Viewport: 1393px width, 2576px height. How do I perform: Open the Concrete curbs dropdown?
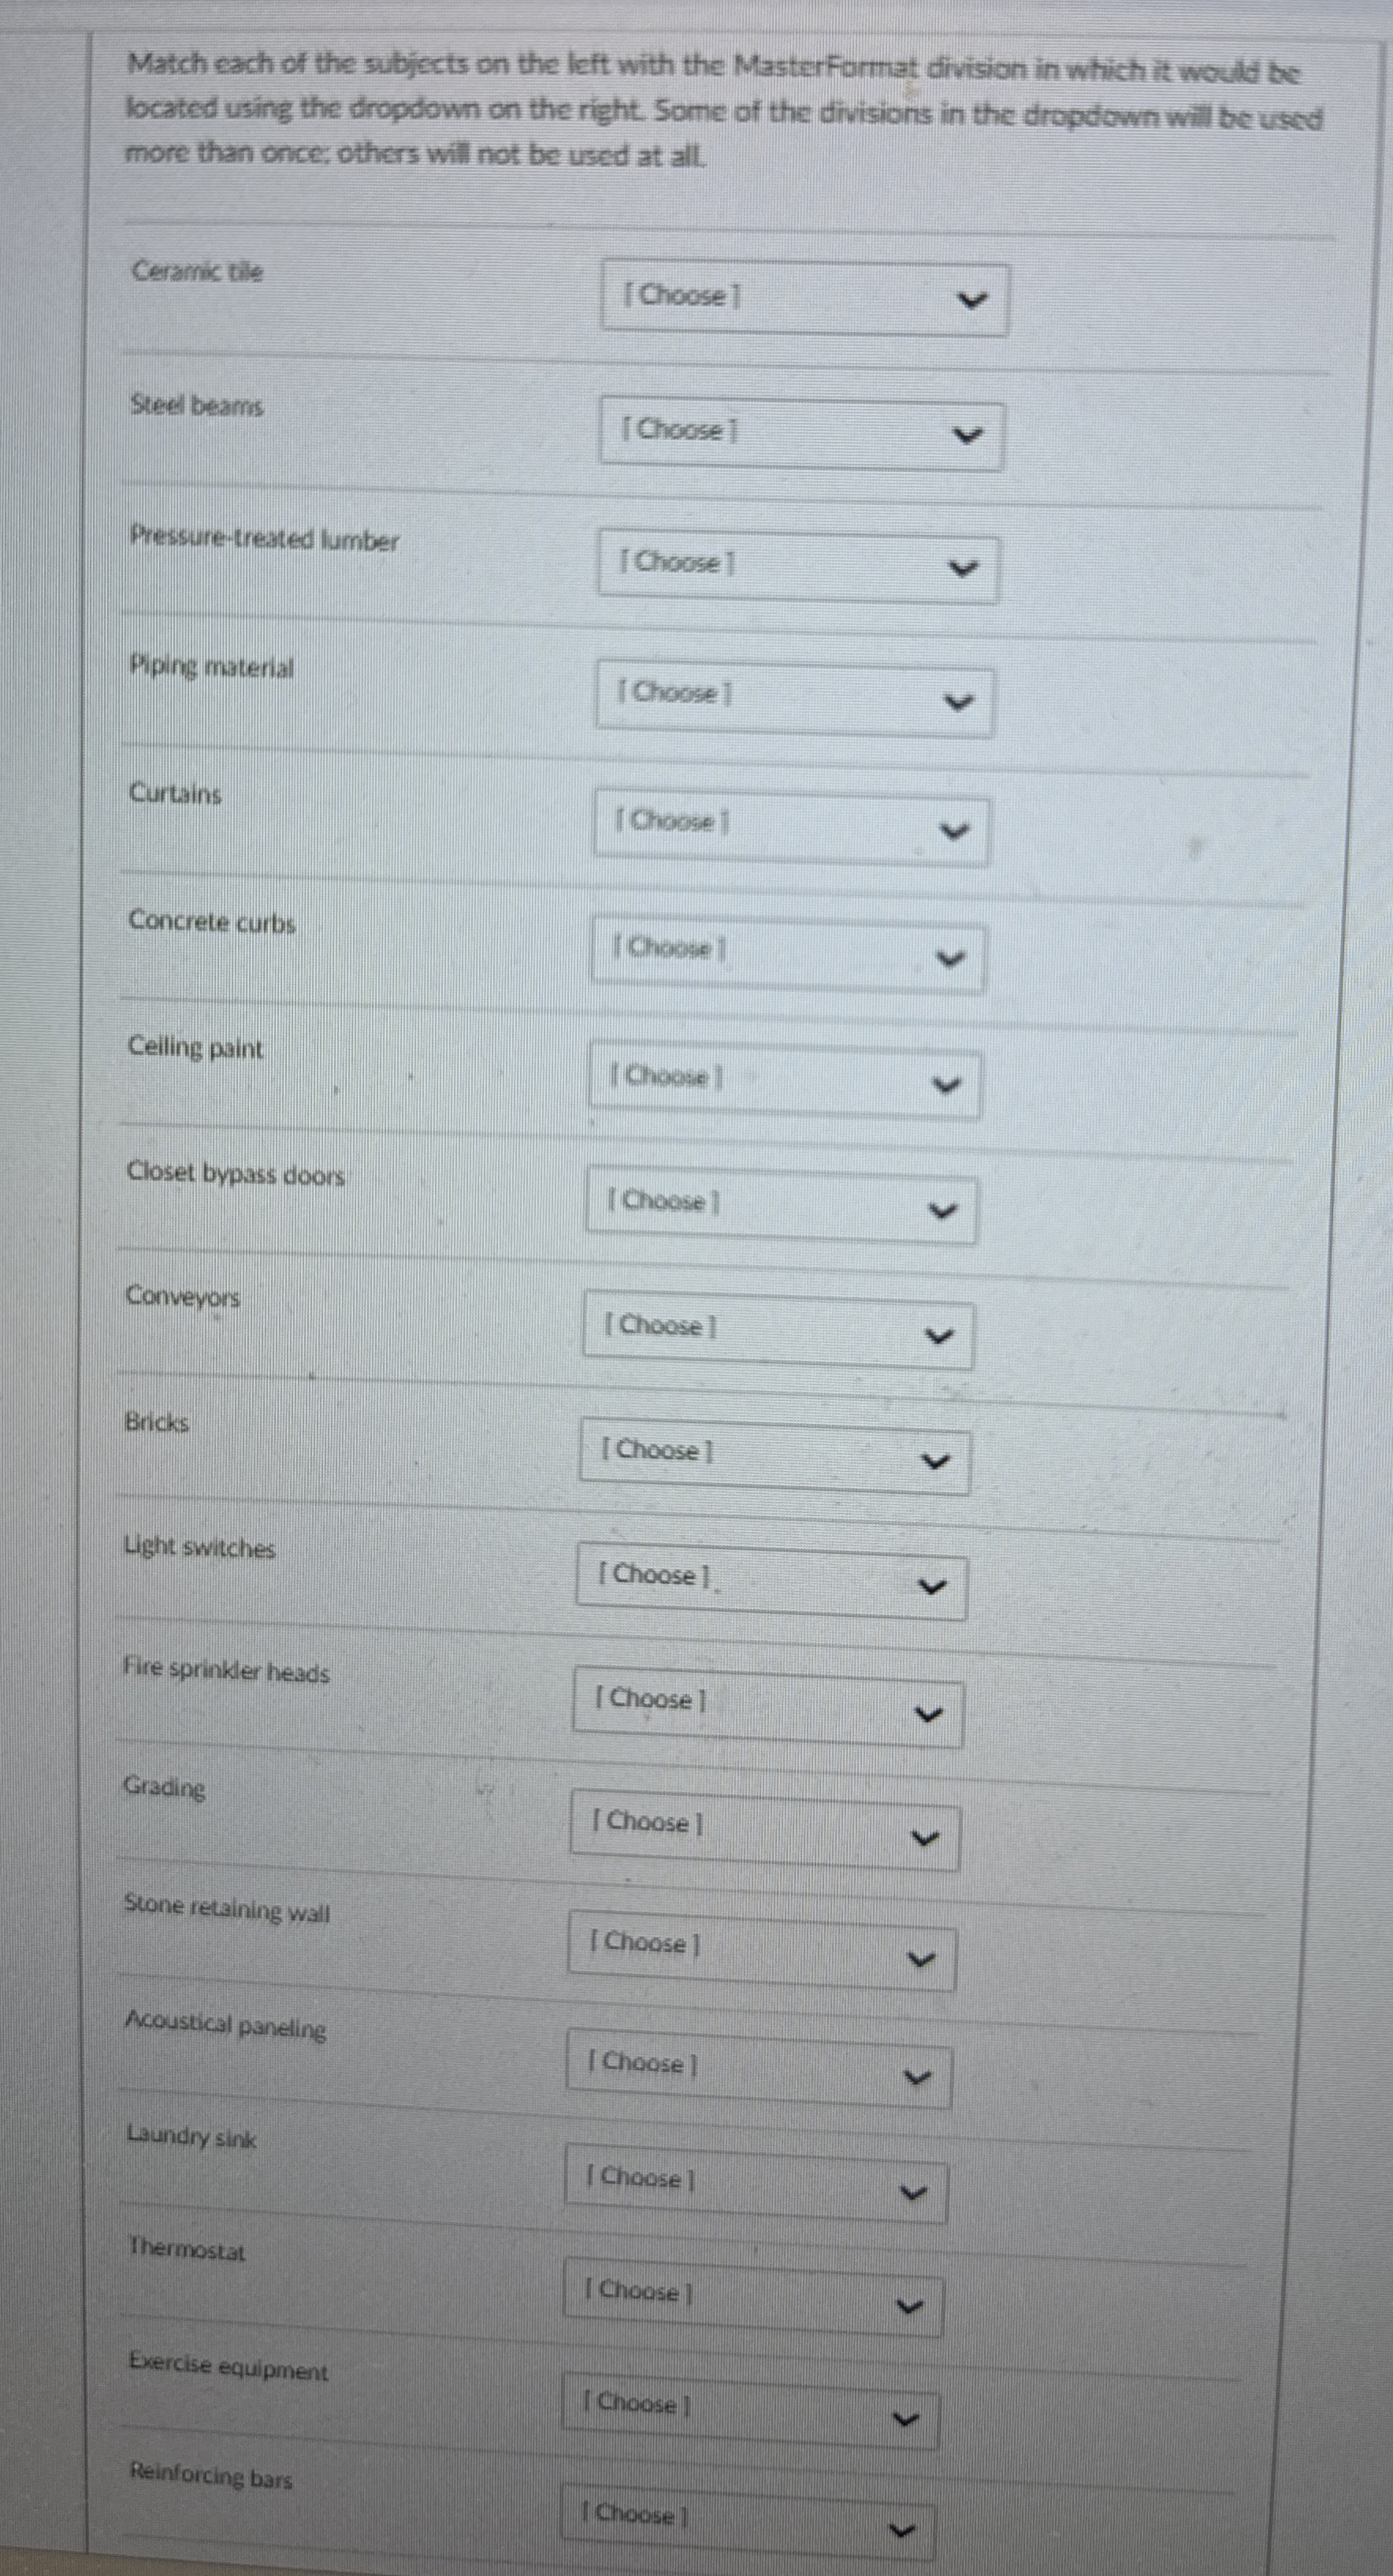(x=787, y=952)
